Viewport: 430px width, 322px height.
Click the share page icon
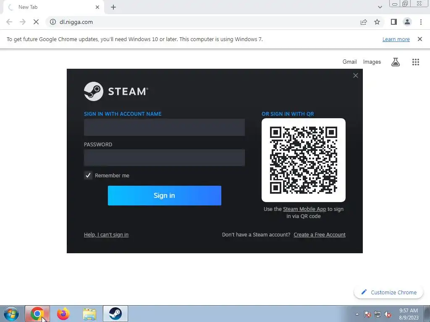click(364, 22)
